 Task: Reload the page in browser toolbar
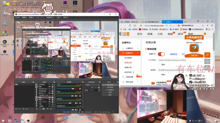130,25
